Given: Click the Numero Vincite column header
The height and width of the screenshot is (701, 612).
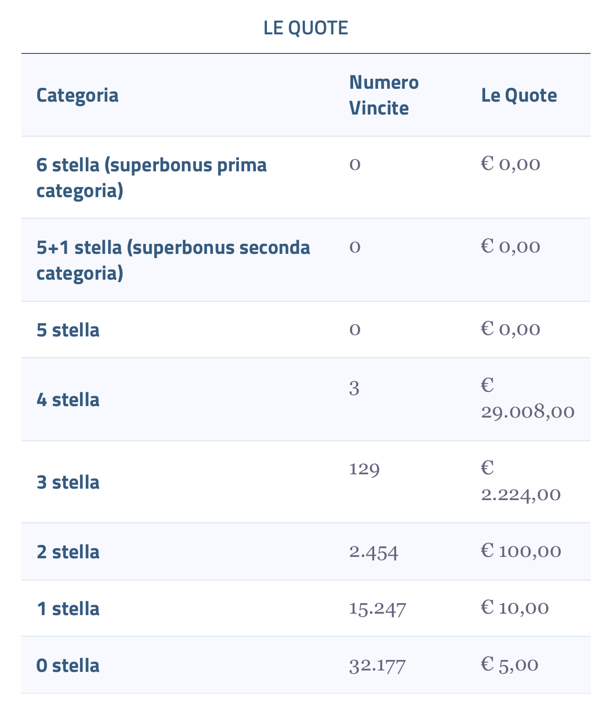Looking at the screenshot, I should [x=384, y=95].
